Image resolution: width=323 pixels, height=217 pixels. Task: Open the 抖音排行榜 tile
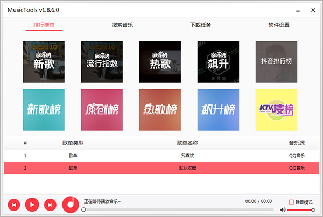click(x=276, y=62)
